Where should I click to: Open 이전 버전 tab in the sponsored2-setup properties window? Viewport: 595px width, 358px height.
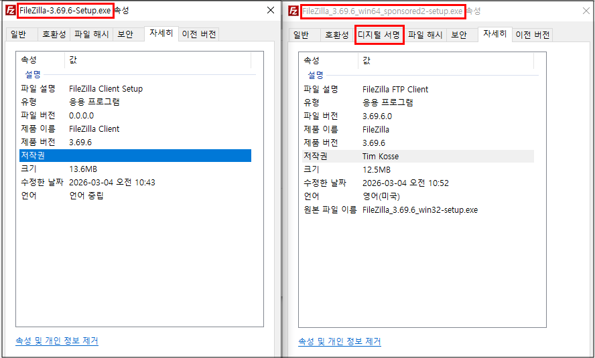533,35
